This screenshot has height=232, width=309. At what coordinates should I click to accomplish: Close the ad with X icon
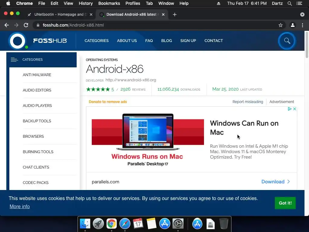295,109
